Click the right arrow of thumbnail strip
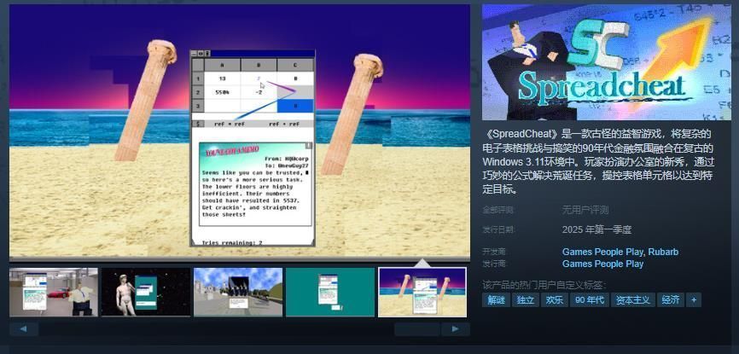Viewport: 739px width, 354px height. click(456, 329)
